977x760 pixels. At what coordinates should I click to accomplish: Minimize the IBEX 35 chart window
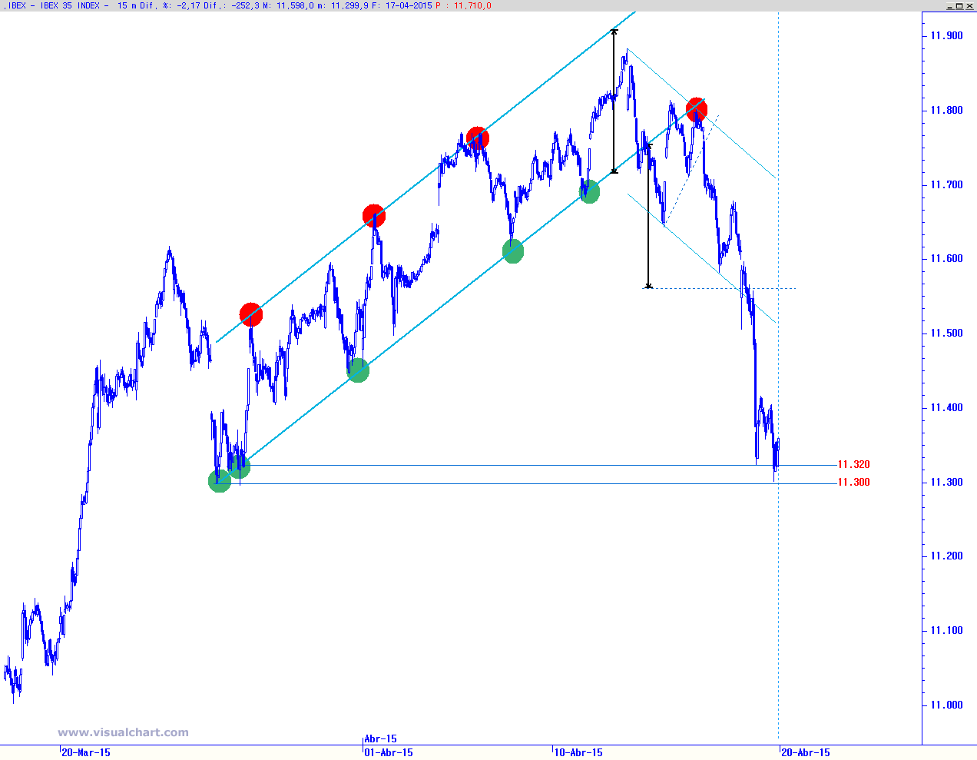click(949, 5)
